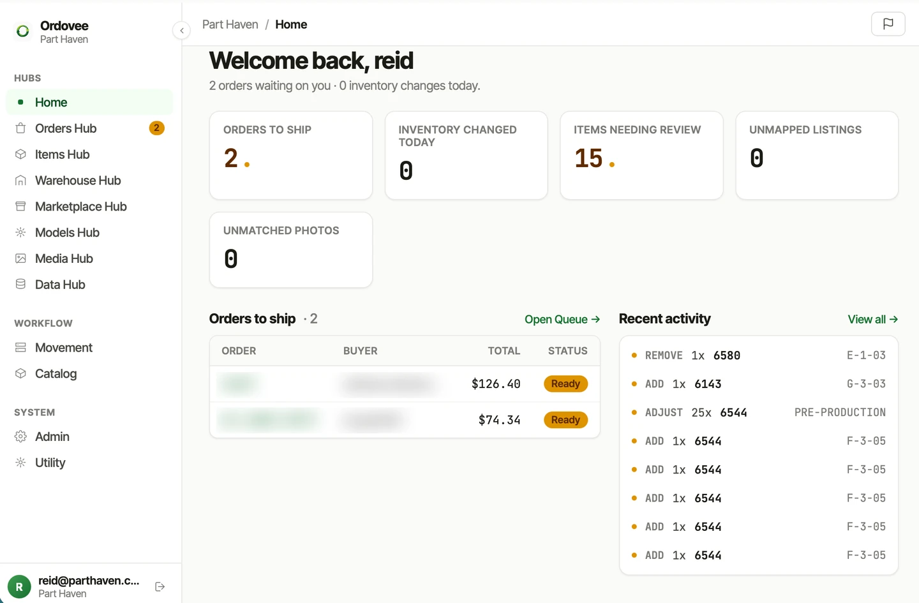The image size is (919, 603).
Task: Click the Data Hub database icon
Action: [x=20, y=285]
